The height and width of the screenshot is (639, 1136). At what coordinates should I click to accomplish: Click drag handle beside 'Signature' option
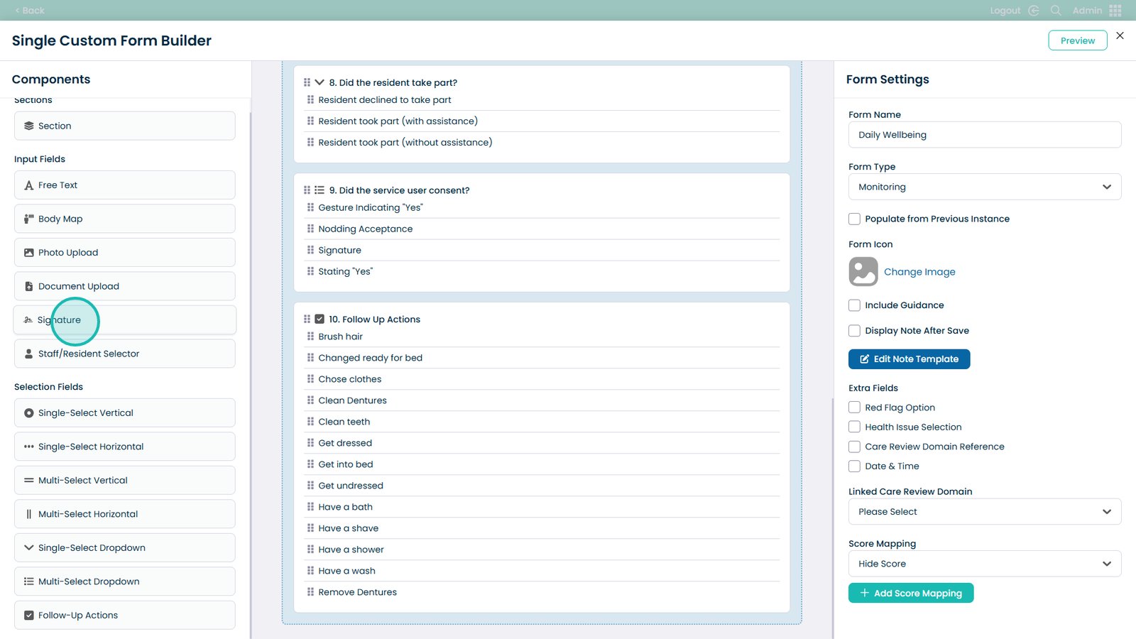310,250
